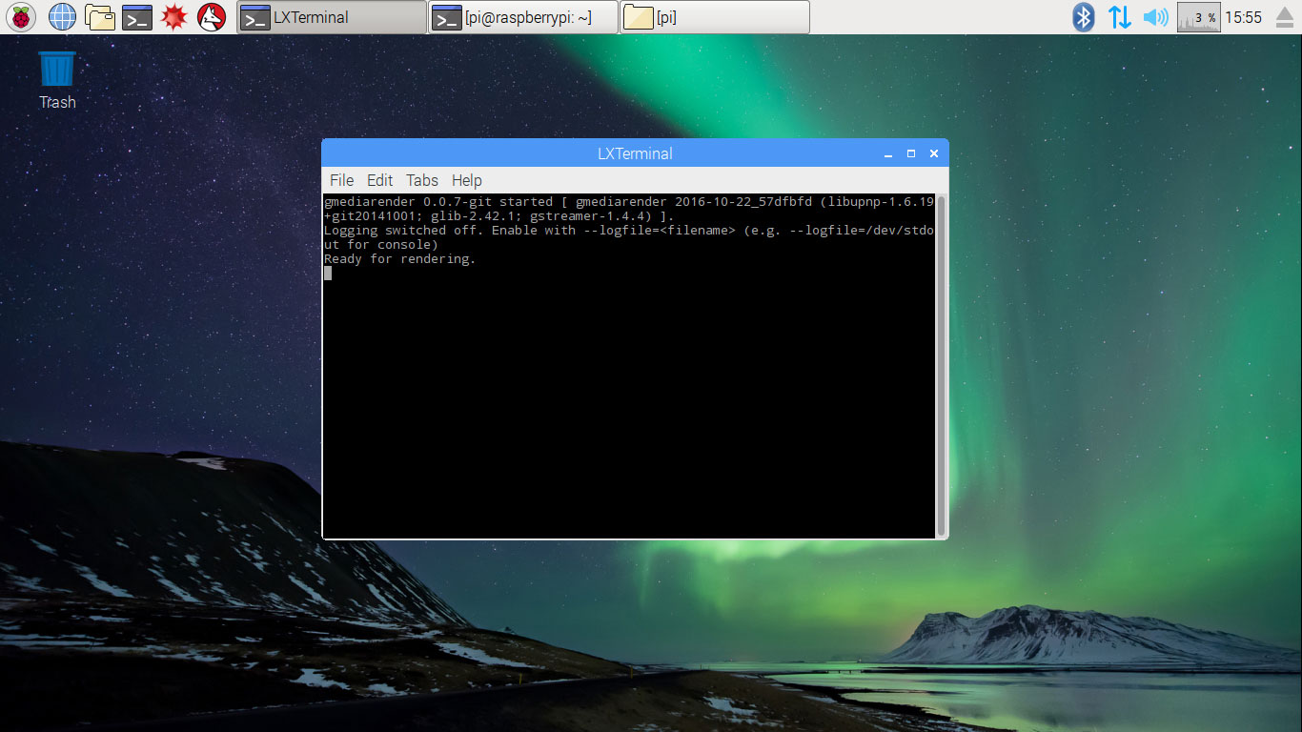Open Mathematica from the taskbar
Image resolution: width=1302 pixels, height=732 pixels.
coord(173,16)
